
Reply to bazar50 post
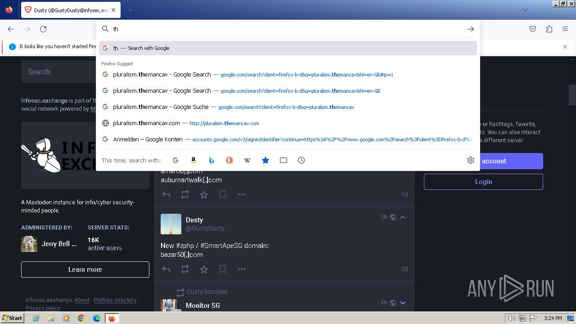coord(166,269)
